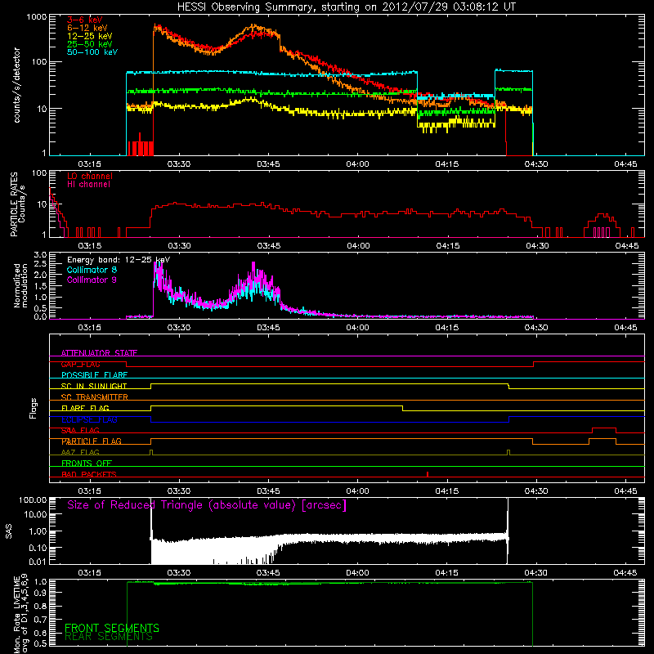
Task: Click the GAP_FLAG label
Action: tap(80, 364)
